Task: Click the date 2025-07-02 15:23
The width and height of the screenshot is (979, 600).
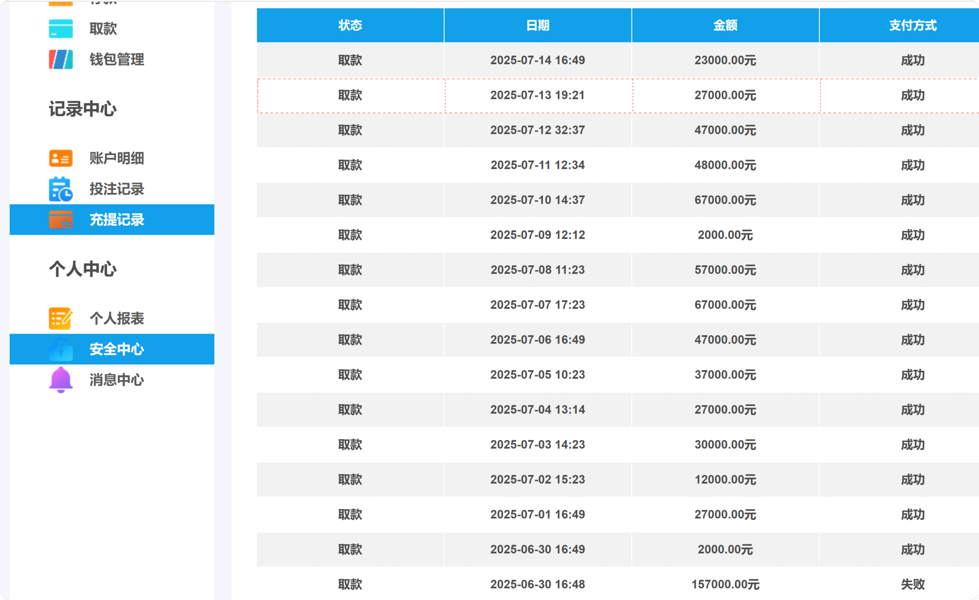Action: (538, 480)
